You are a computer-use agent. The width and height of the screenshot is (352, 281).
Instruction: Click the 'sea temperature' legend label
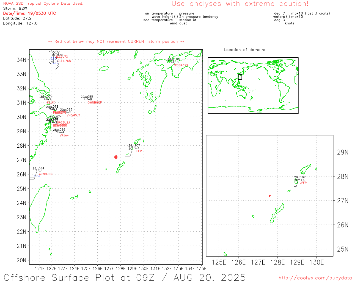(158, 20)
